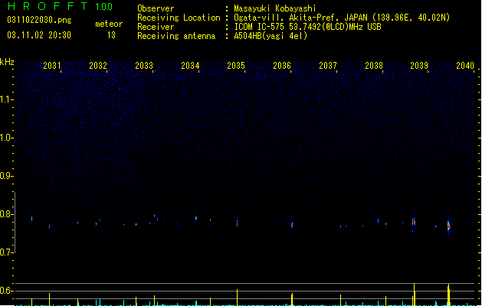Click the bright meteor echo near 2036
The width and height of the screenshot is (482, 306).
tap(292, 225)
